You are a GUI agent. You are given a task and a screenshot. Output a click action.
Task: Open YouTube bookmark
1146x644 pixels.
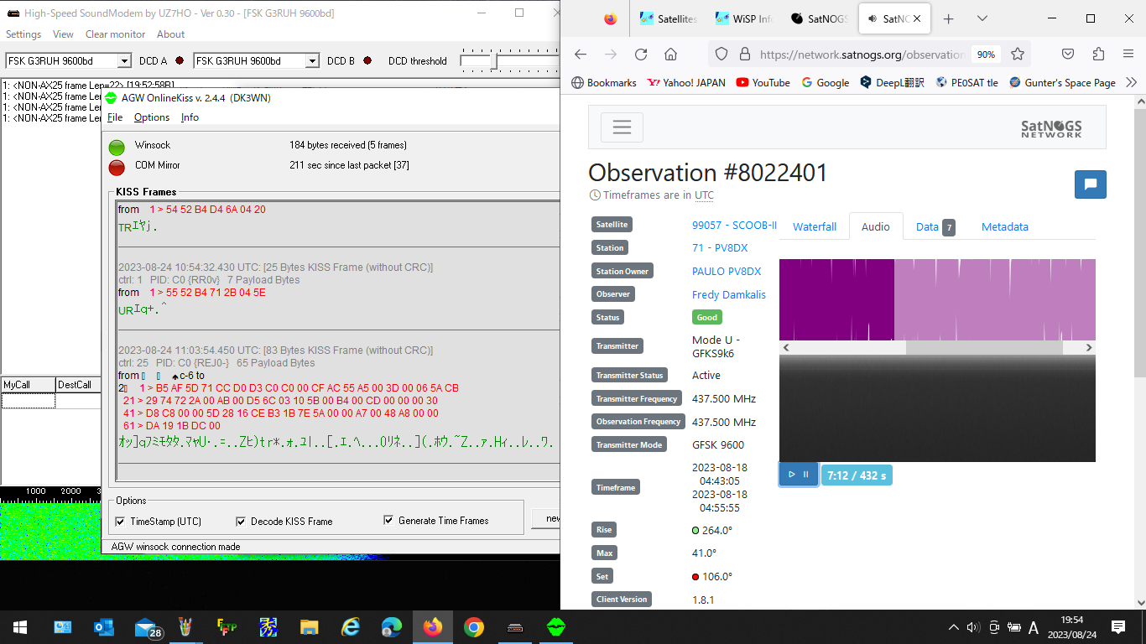point(763,82)
